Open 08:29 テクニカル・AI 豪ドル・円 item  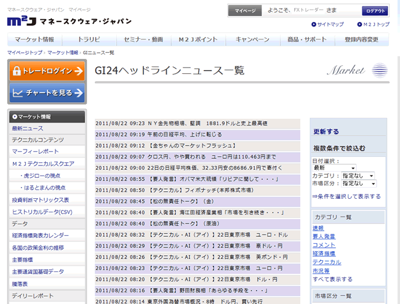[x=198, y=246]
